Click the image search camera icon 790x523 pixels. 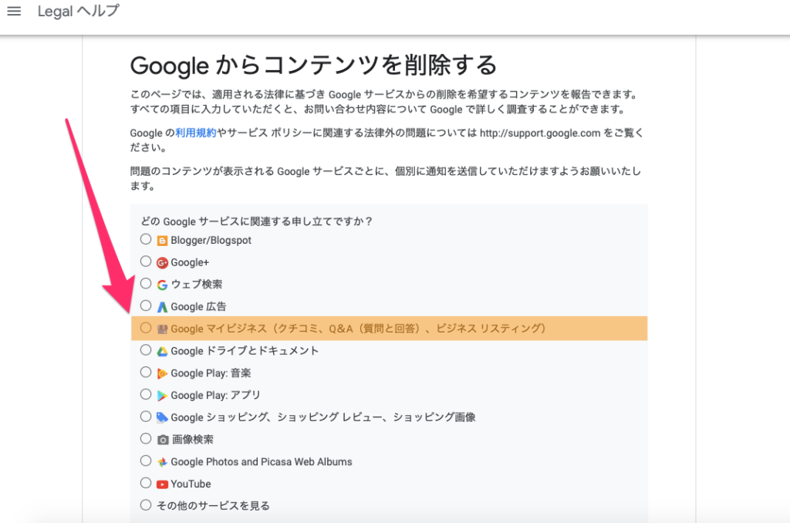pos(162,440)
